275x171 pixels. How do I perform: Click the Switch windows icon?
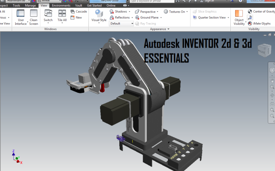click(x=48, y=13)
